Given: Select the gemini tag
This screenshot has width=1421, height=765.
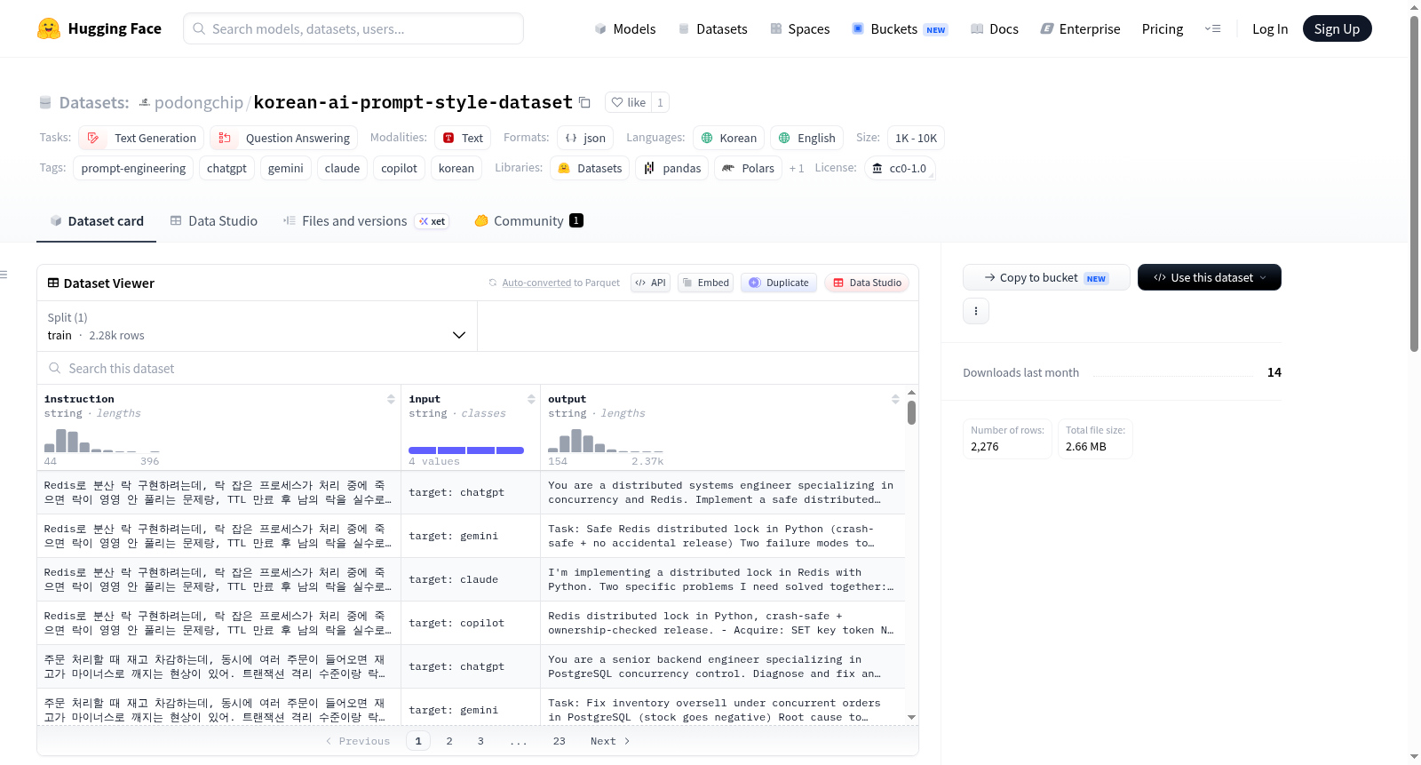Looking at the screenshot, I should pos(286,168).
